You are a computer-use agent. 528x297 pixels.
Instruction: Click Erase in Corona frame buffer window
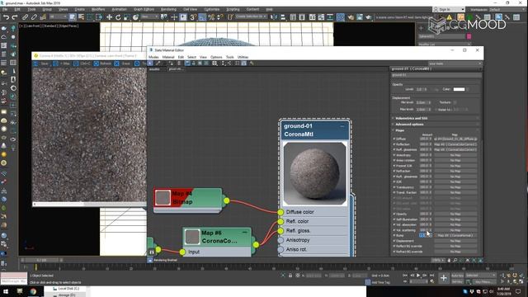pos(123,64)
